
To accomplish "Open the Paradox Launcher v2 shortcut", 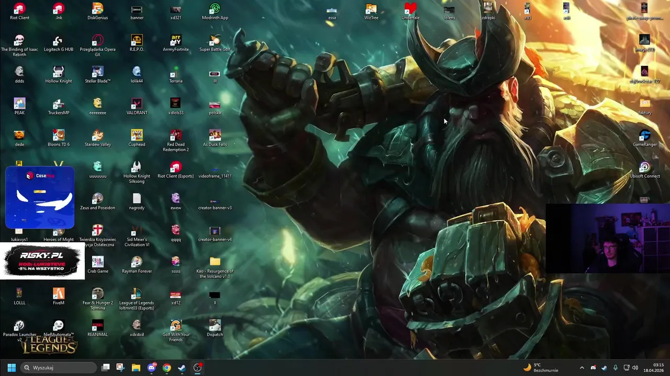I will tap(19, 331).
